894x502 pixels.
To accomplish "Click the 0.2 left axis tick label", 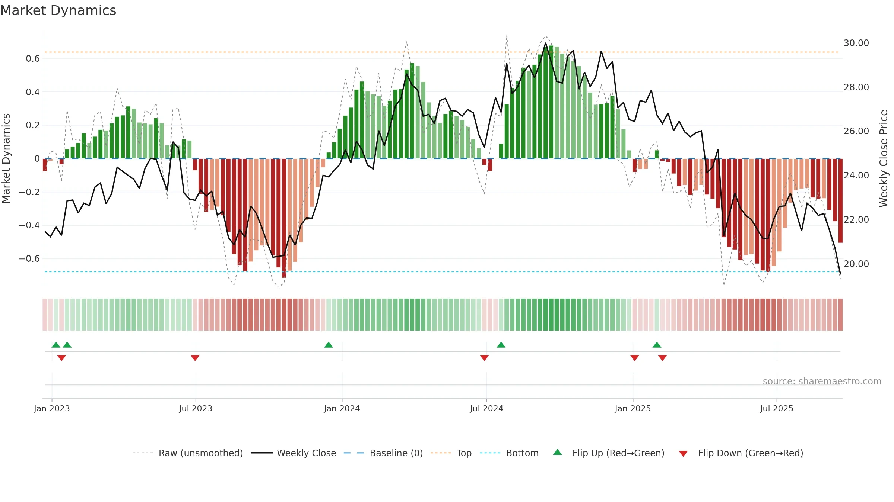I will point(33,125).
